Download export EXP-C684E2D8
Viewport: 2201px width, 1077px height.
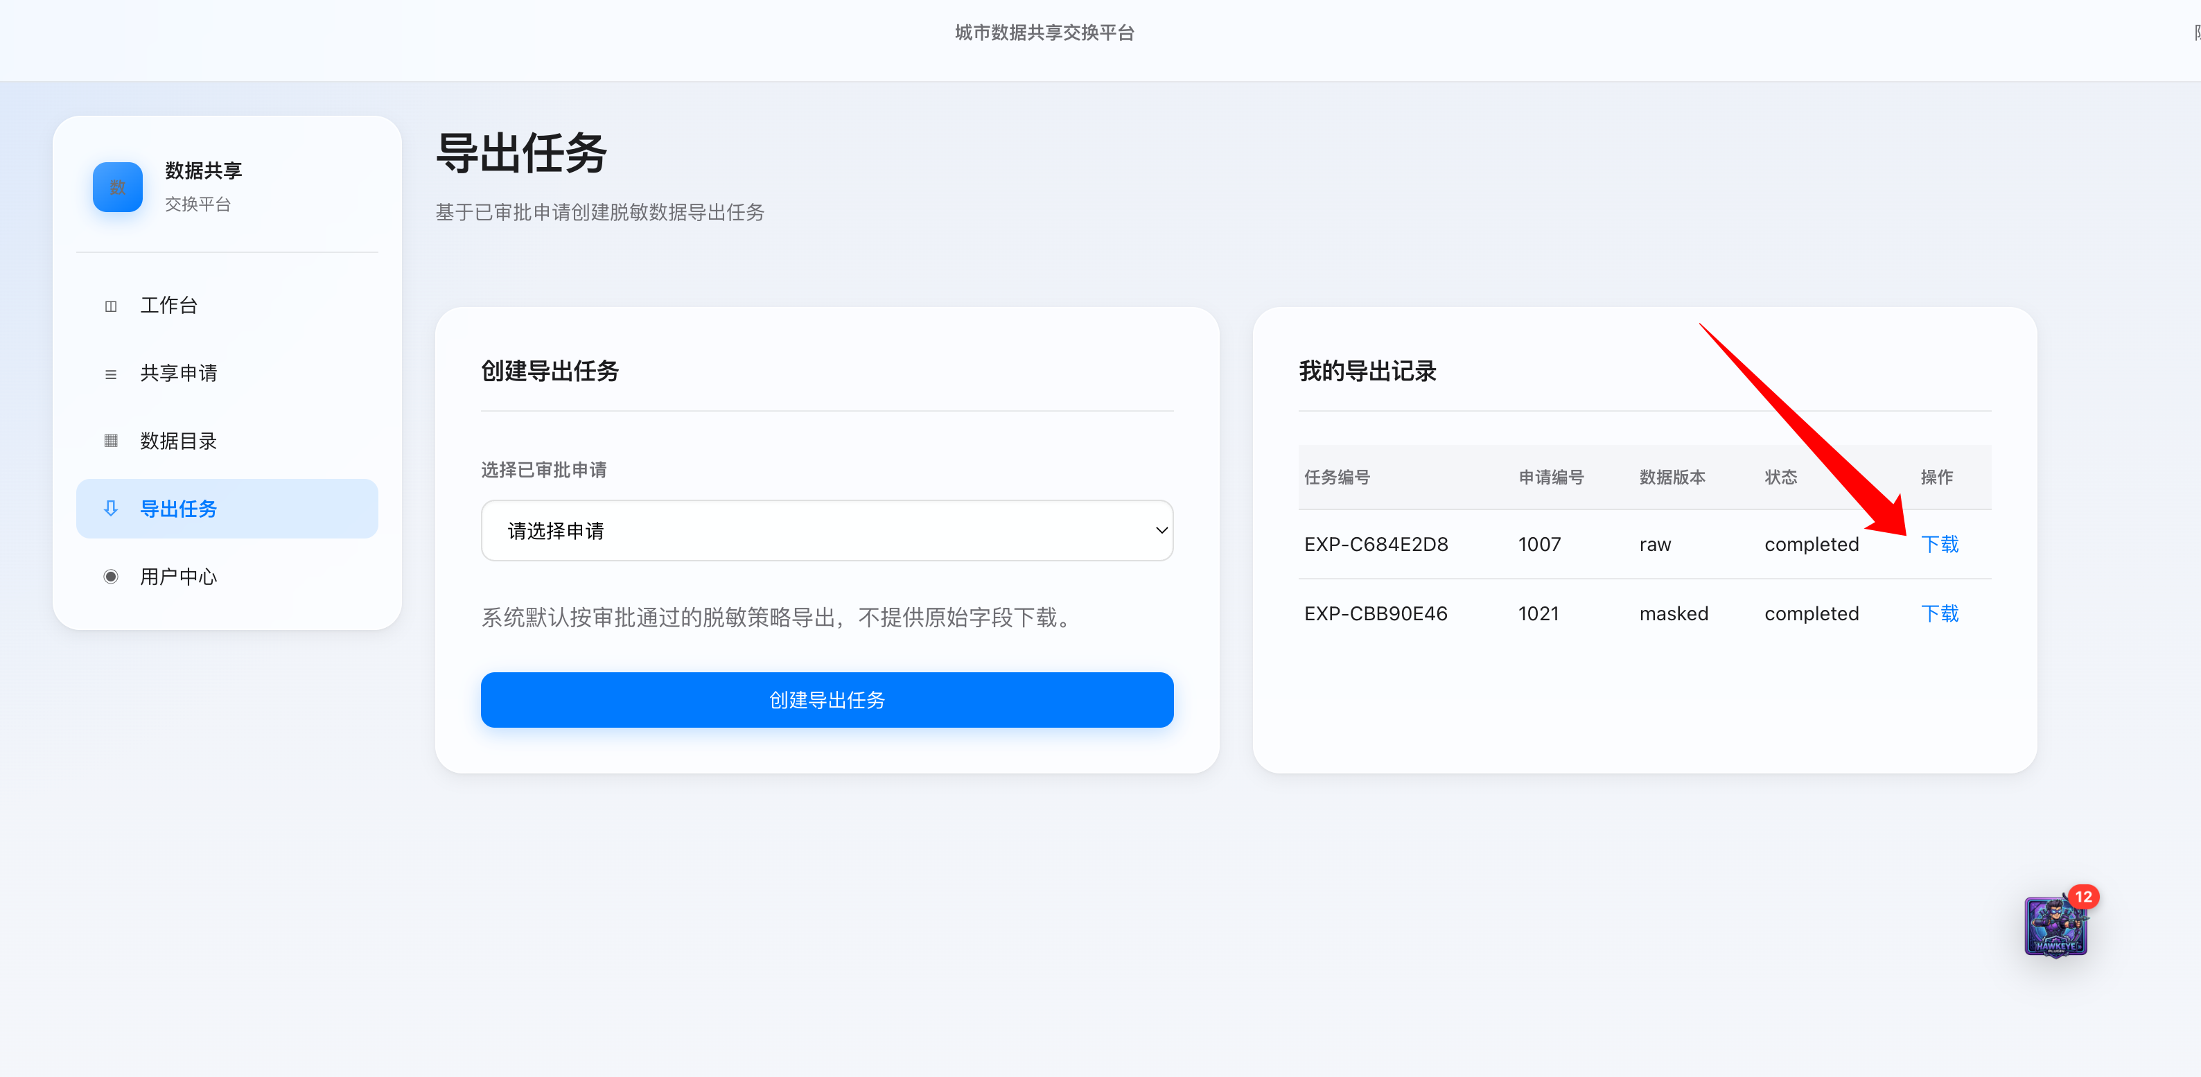pos(1940,545)
